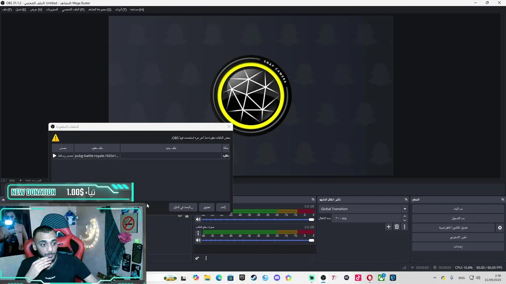Screen dimensions: 506x284
Task: Click the OBS logo in the missing files dialog title
Action: coord(53,127)
